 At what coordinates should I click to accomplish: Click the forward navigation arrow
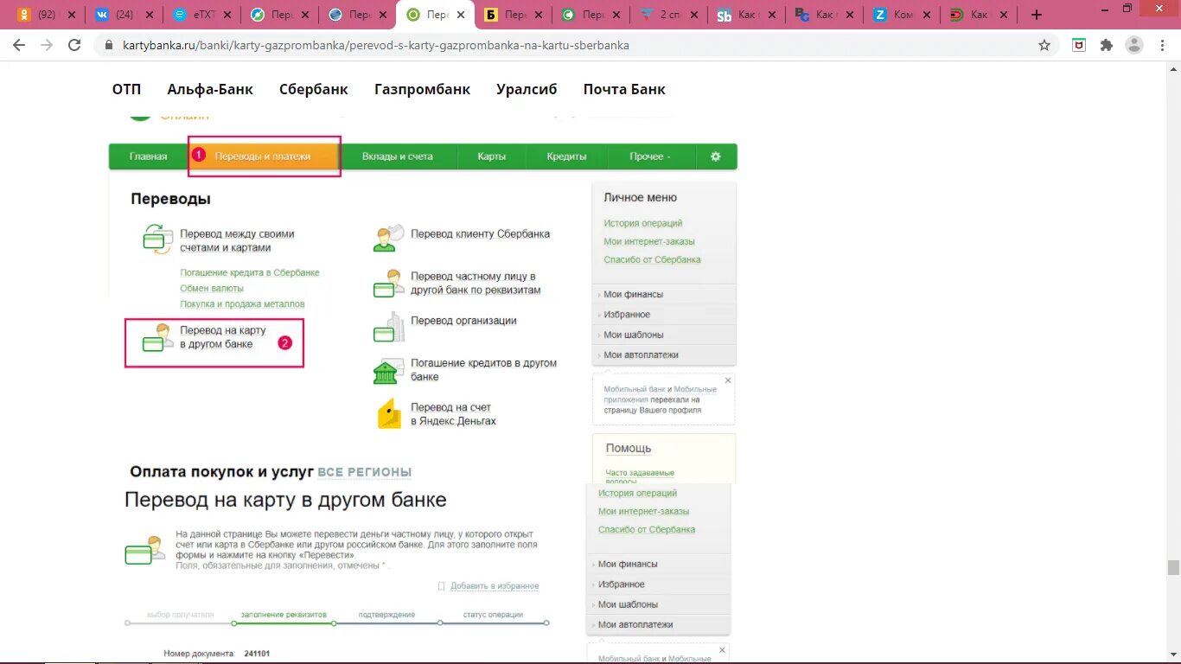(47, 45)
